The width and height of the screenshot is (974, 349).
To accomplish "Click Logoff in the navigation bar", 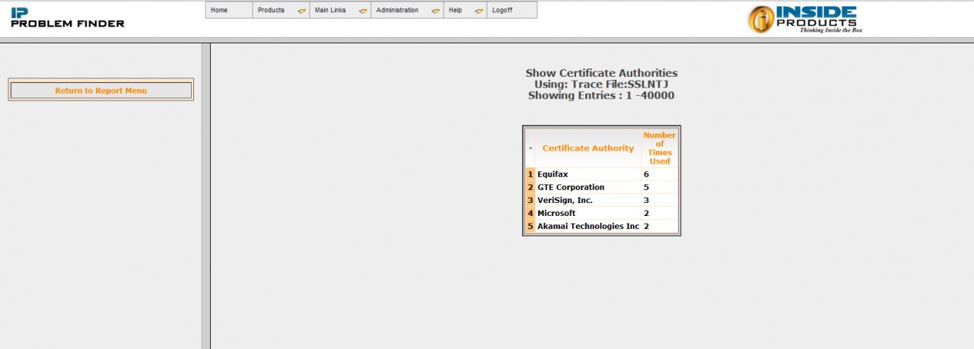I will pos(511,11).
